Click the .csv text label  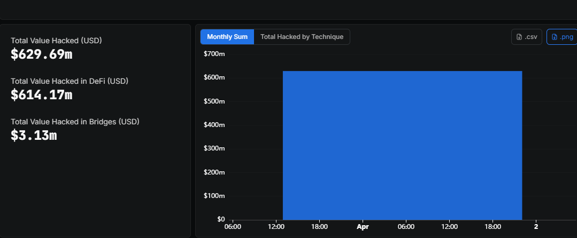tap(531, 37)
